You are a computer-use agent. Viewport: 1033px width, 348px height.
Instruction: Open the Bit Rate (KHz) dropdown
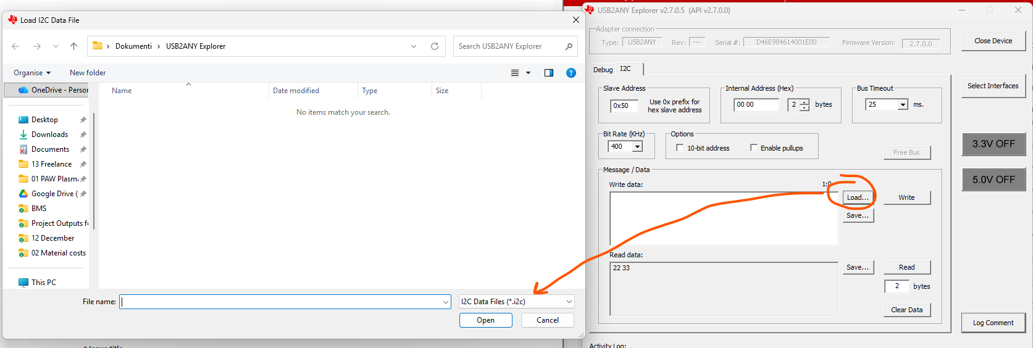point(637,147)
